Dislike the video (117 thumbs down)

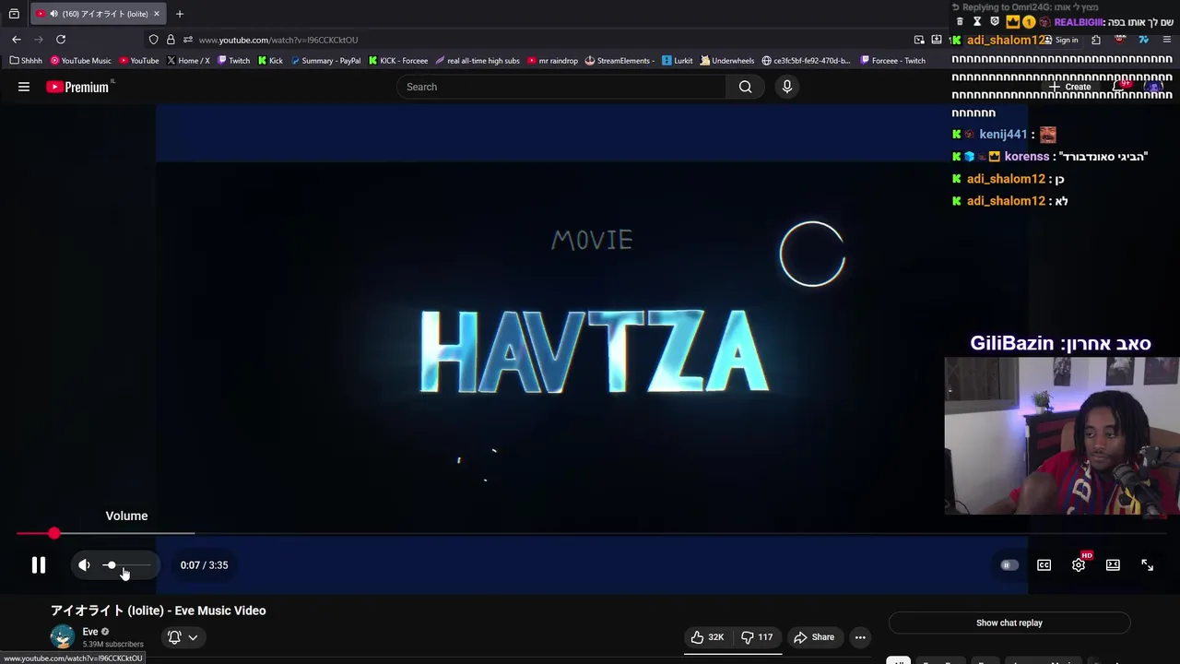tap(756, 637)
